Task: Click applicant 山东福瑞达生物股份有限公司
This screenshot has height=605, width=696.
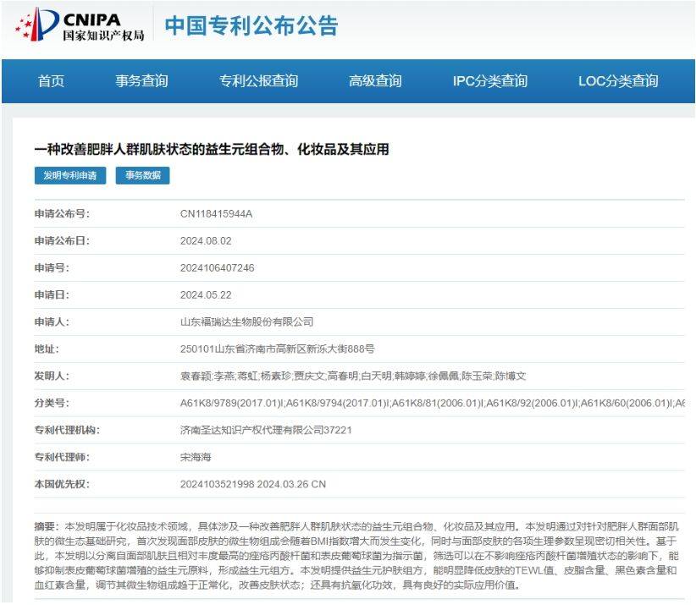Action: pyautogui.click(x=246, y=322)
